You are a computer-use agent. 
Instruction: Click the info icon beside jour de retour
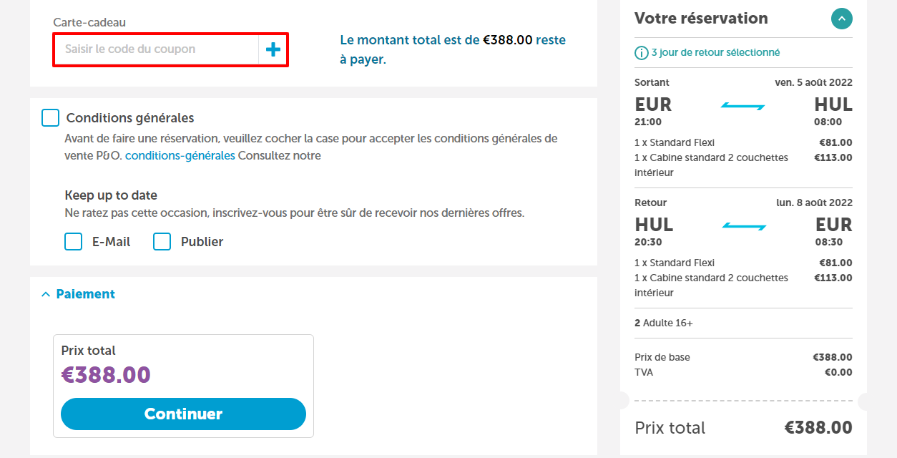[642, 53]
